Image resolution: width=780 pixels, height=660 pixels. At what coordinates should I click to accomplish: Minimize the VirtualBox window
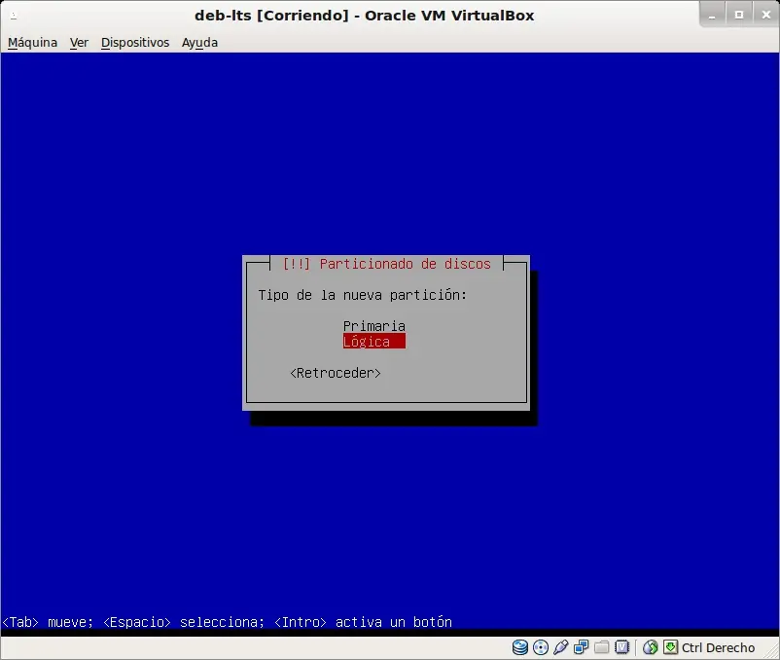712,15
